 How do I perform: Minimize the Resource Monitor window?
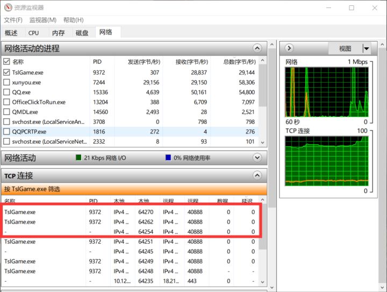tap(328, 8)
